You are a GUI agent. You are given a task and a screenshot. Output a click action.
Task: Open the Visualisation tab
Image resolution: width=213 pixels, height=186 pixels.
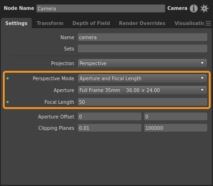[x=189, y=23]
